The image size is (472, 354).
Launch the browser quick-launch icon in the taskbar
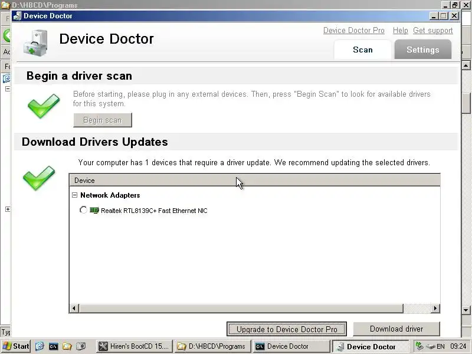(40, 346)
